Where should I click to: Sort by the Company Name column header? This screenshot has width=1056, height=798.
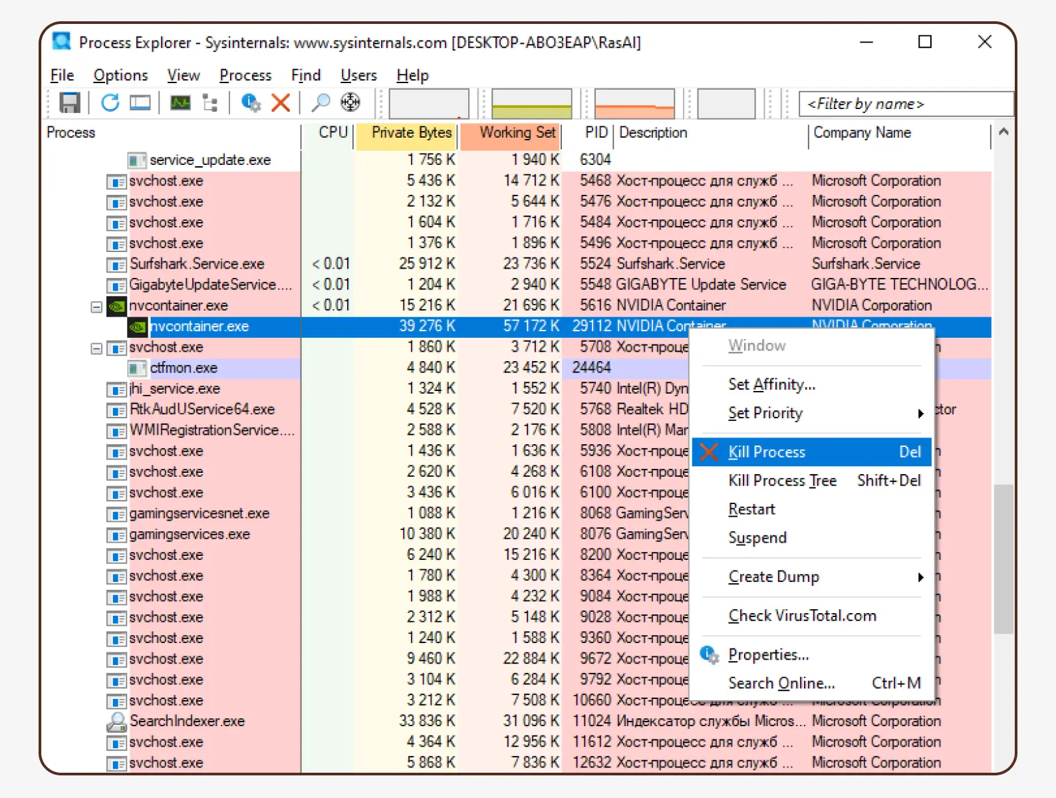[x=900, y=133]
